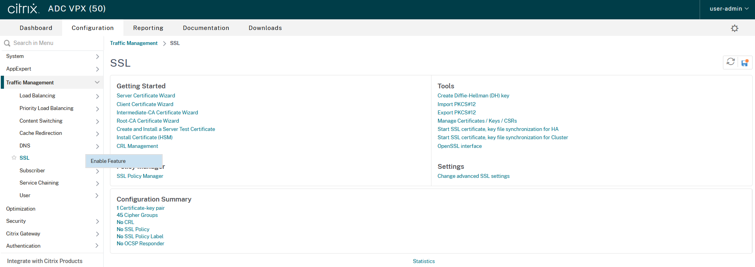Launch the Root-CA Certificate Wizard
The height and width of the screenshot is (267, 755).
tap(148, 121)
